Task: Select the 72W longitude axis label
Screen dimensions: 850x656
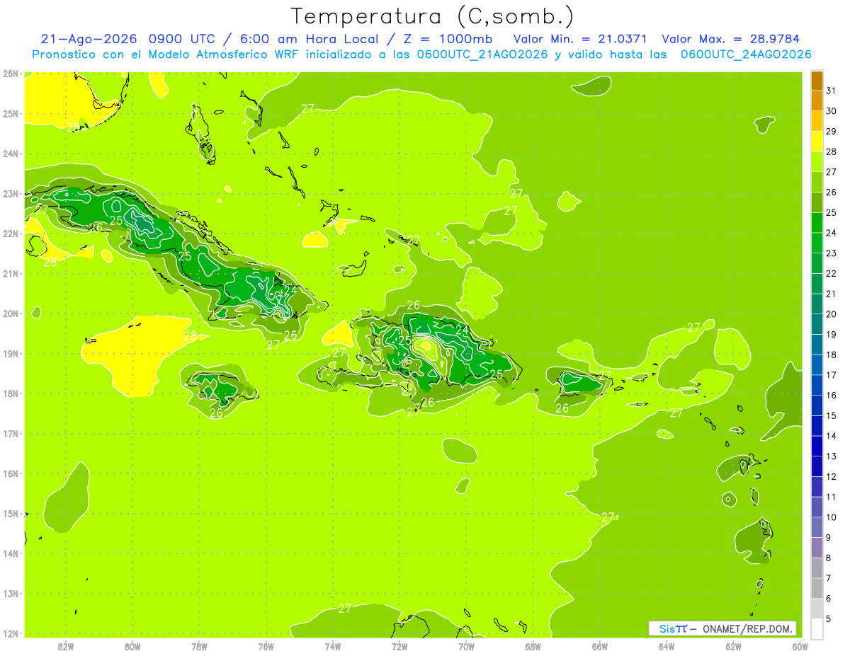Action: (x=399, y=646)
